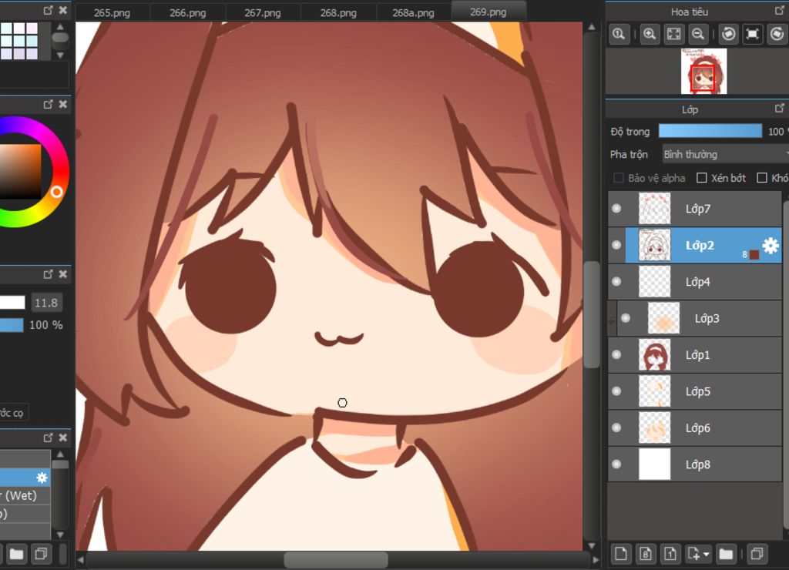Undock the Hoa tiêu navigator panel

coord(780,10)
